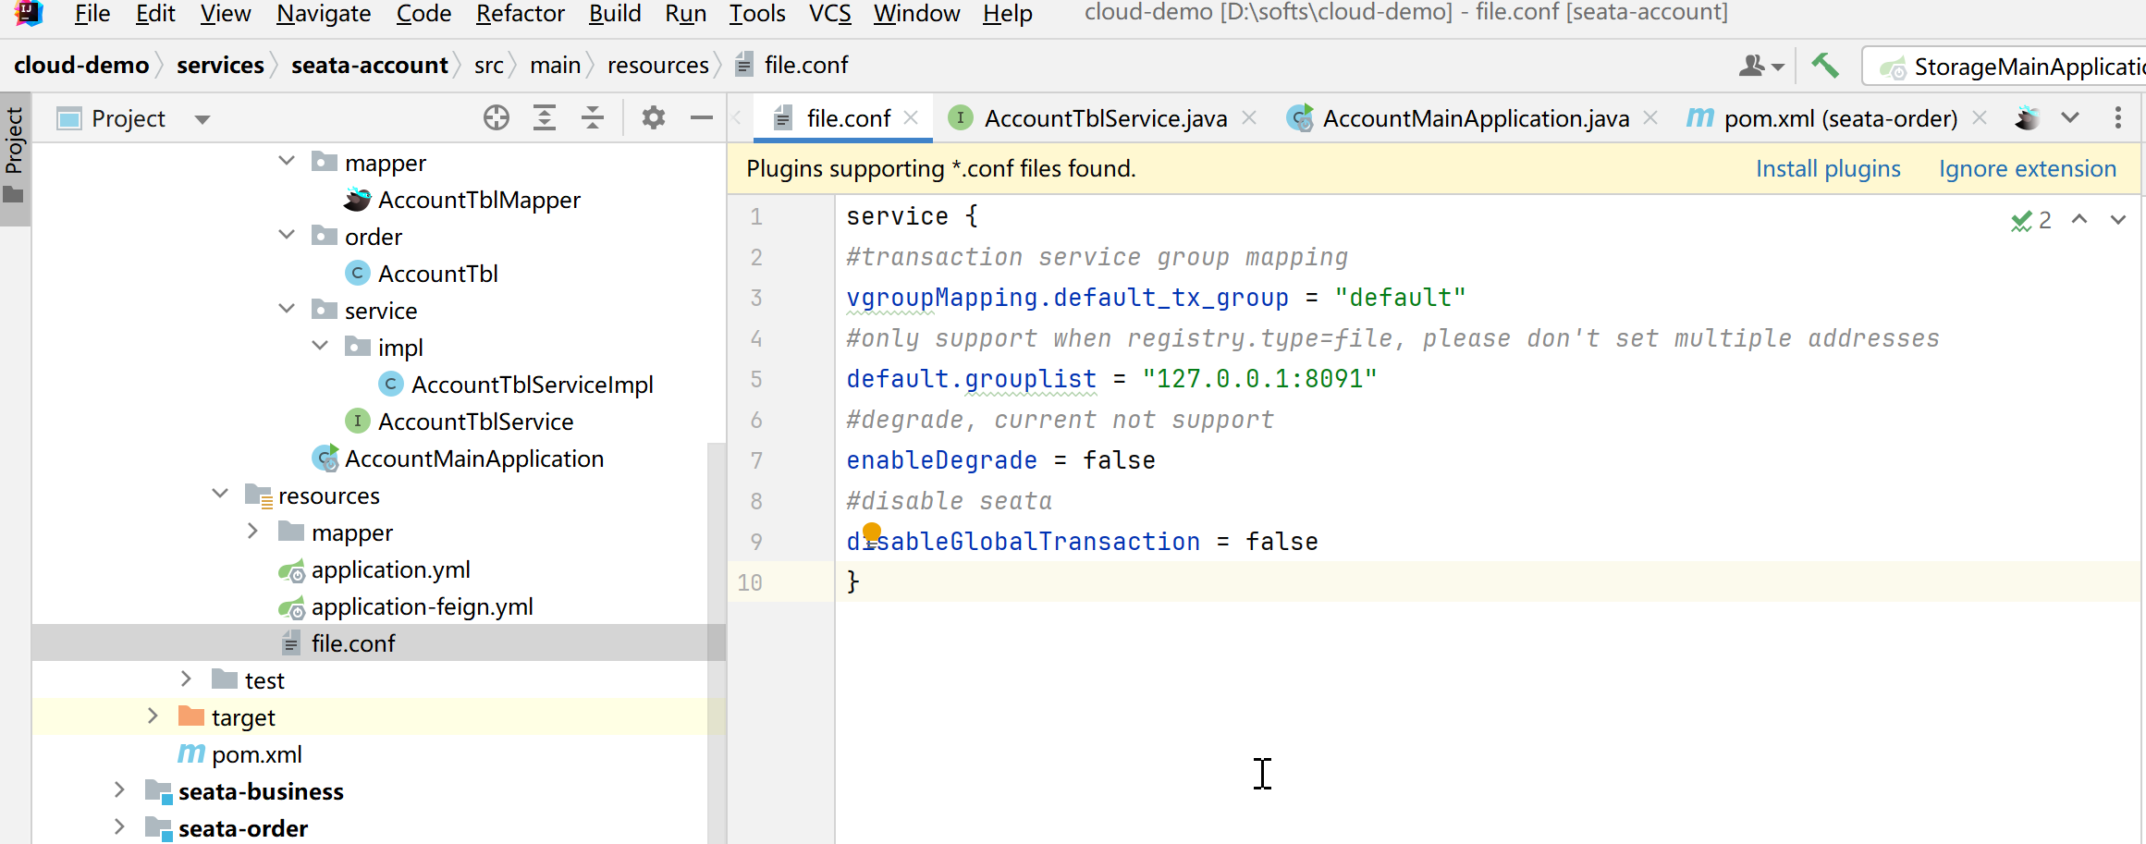Image resolution: width=2146 pixels, height=844 pixels.
Task: Collapse the order folder
Action: (x=287, y=236)
